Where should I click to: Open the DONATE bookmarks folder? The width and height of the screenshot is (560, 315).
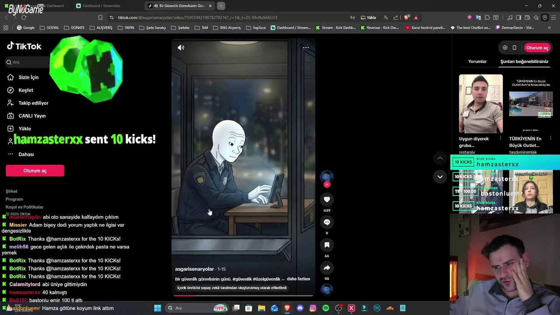point(74,28)
